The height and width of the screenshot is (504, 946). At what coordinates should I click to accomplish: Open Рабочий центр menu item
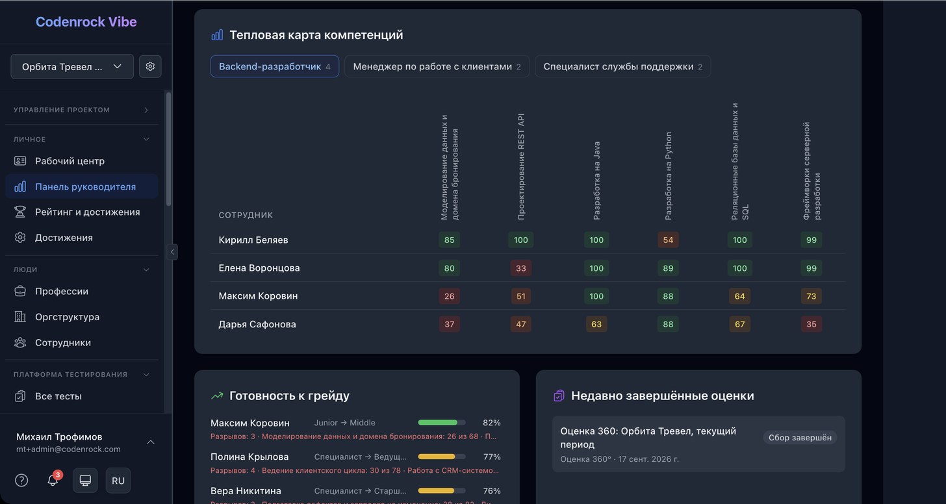click(82, 161)
